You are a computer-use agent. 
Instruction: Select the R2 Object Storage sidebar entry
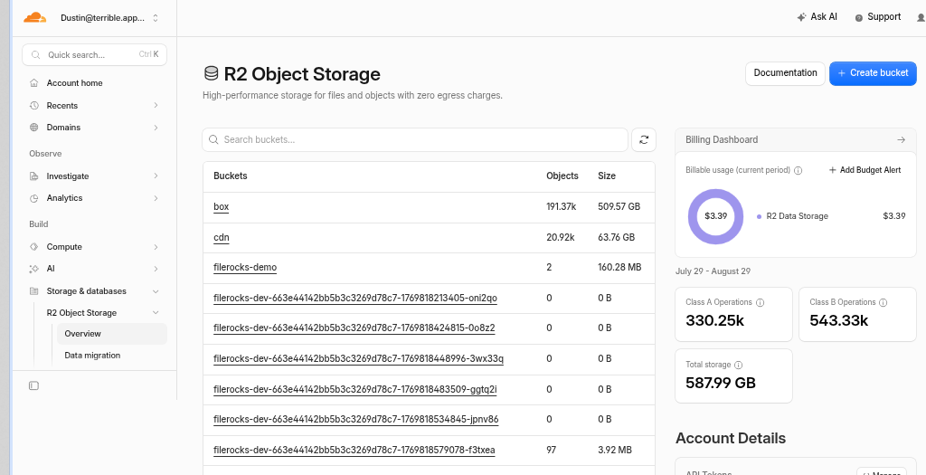point(81,313)
